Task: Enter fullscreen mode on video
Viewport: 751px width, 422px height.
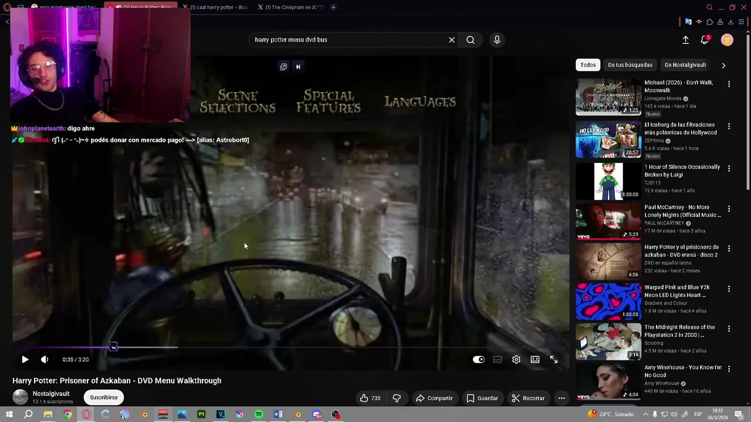Action: (554, 359)
